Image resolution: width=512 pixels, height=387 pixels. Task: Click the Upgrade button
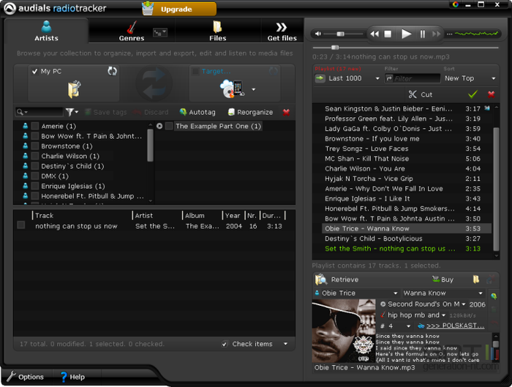pos(179,9)
